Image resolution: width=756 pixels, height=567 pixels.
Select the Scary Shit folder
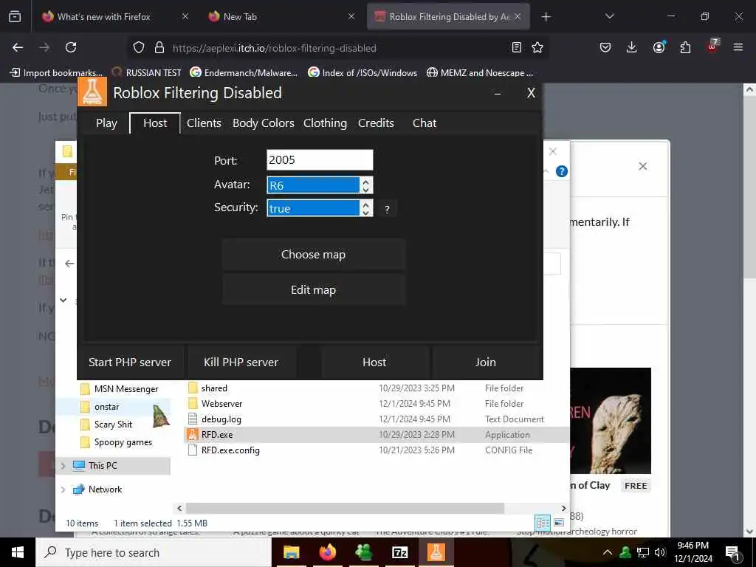point(113,425)
